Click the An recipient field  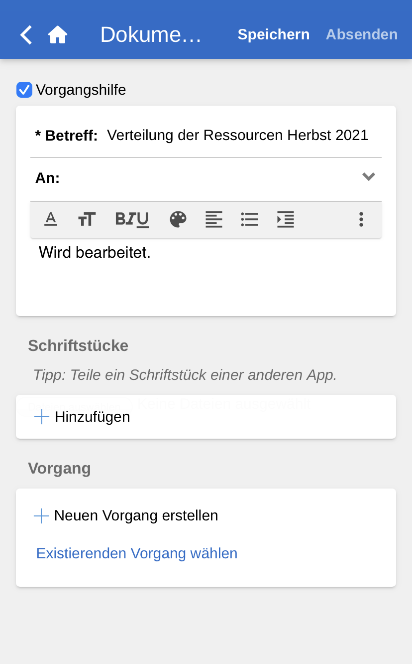(x=209, y=178)
